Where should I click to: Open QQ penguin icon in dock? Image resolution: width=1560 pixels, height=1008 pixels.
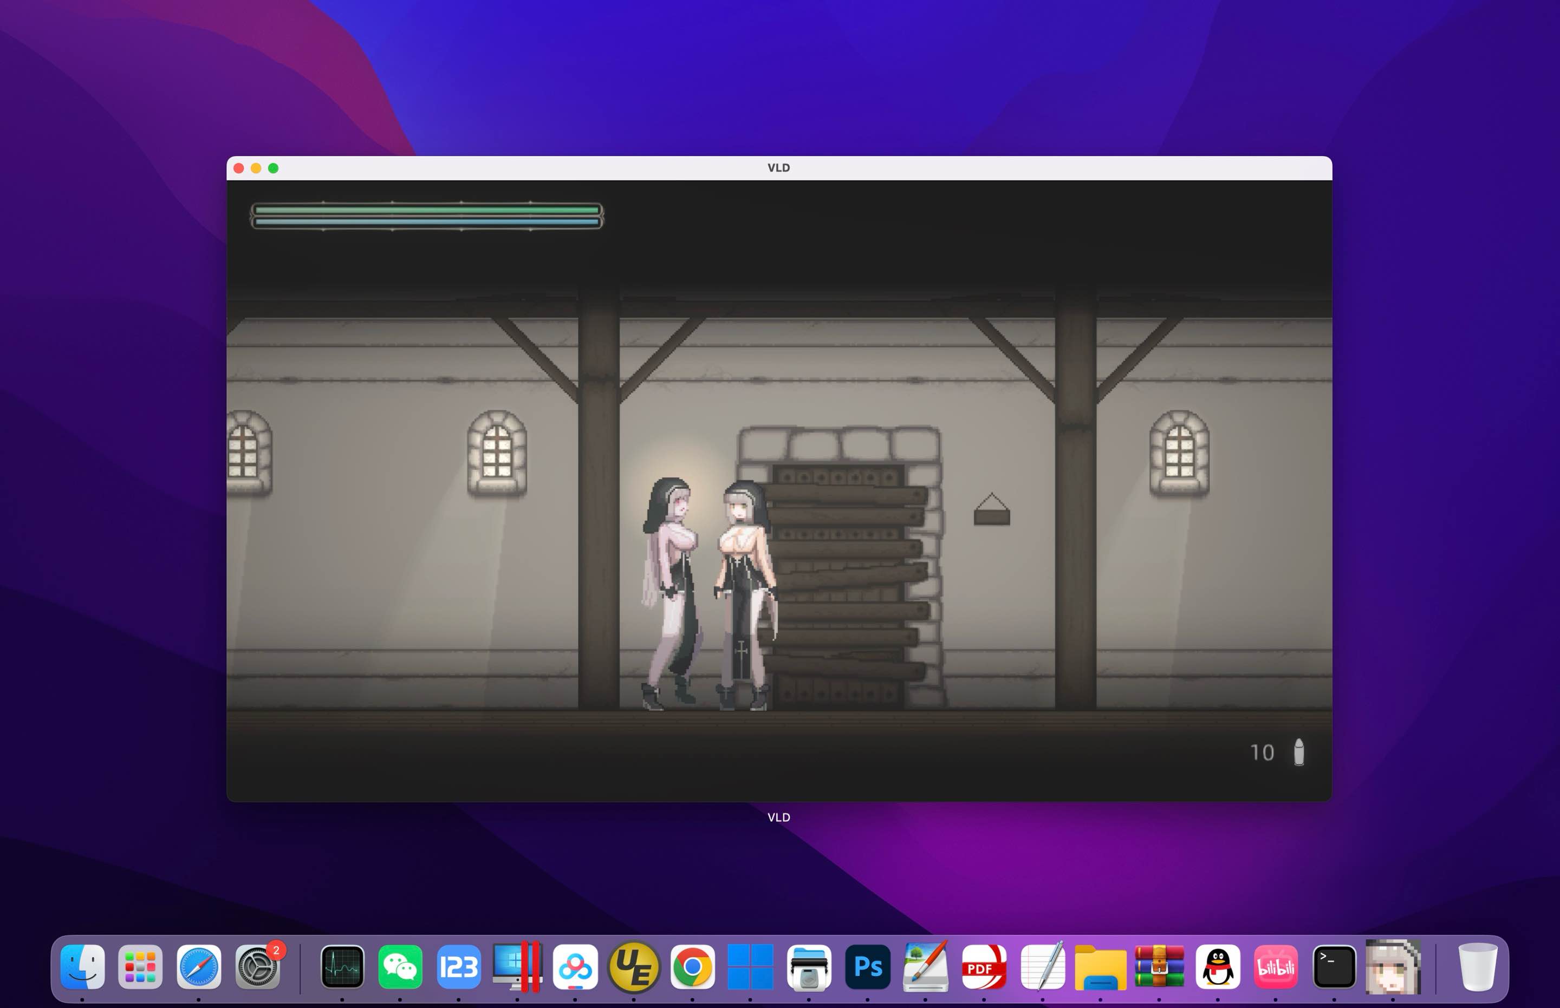pyautogui.click(x=1218, y=967)
